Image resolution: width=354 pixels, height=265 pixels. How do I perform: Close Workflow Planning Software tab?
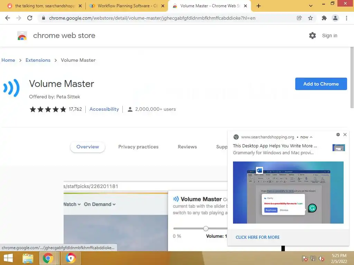click(x=163, y=6)
